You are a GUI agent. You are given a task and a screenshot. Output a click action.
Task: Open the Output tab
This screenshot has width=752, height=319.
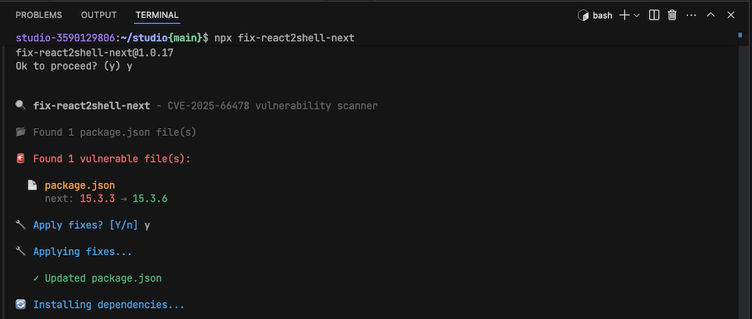(x=99, y=15)
